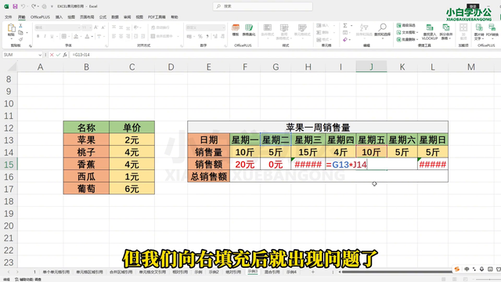Click Increase Font Size icon
This screenshot has width=501, height=282.
(96, 27)
